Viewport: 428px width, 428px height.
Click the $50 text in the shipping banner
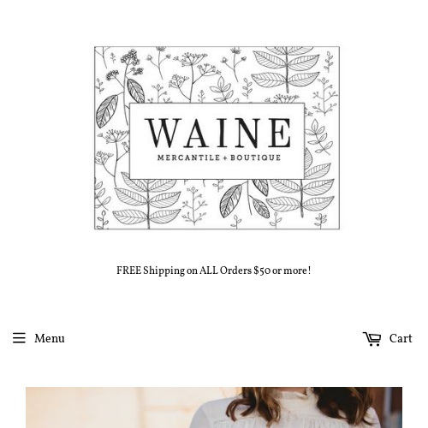262,270
